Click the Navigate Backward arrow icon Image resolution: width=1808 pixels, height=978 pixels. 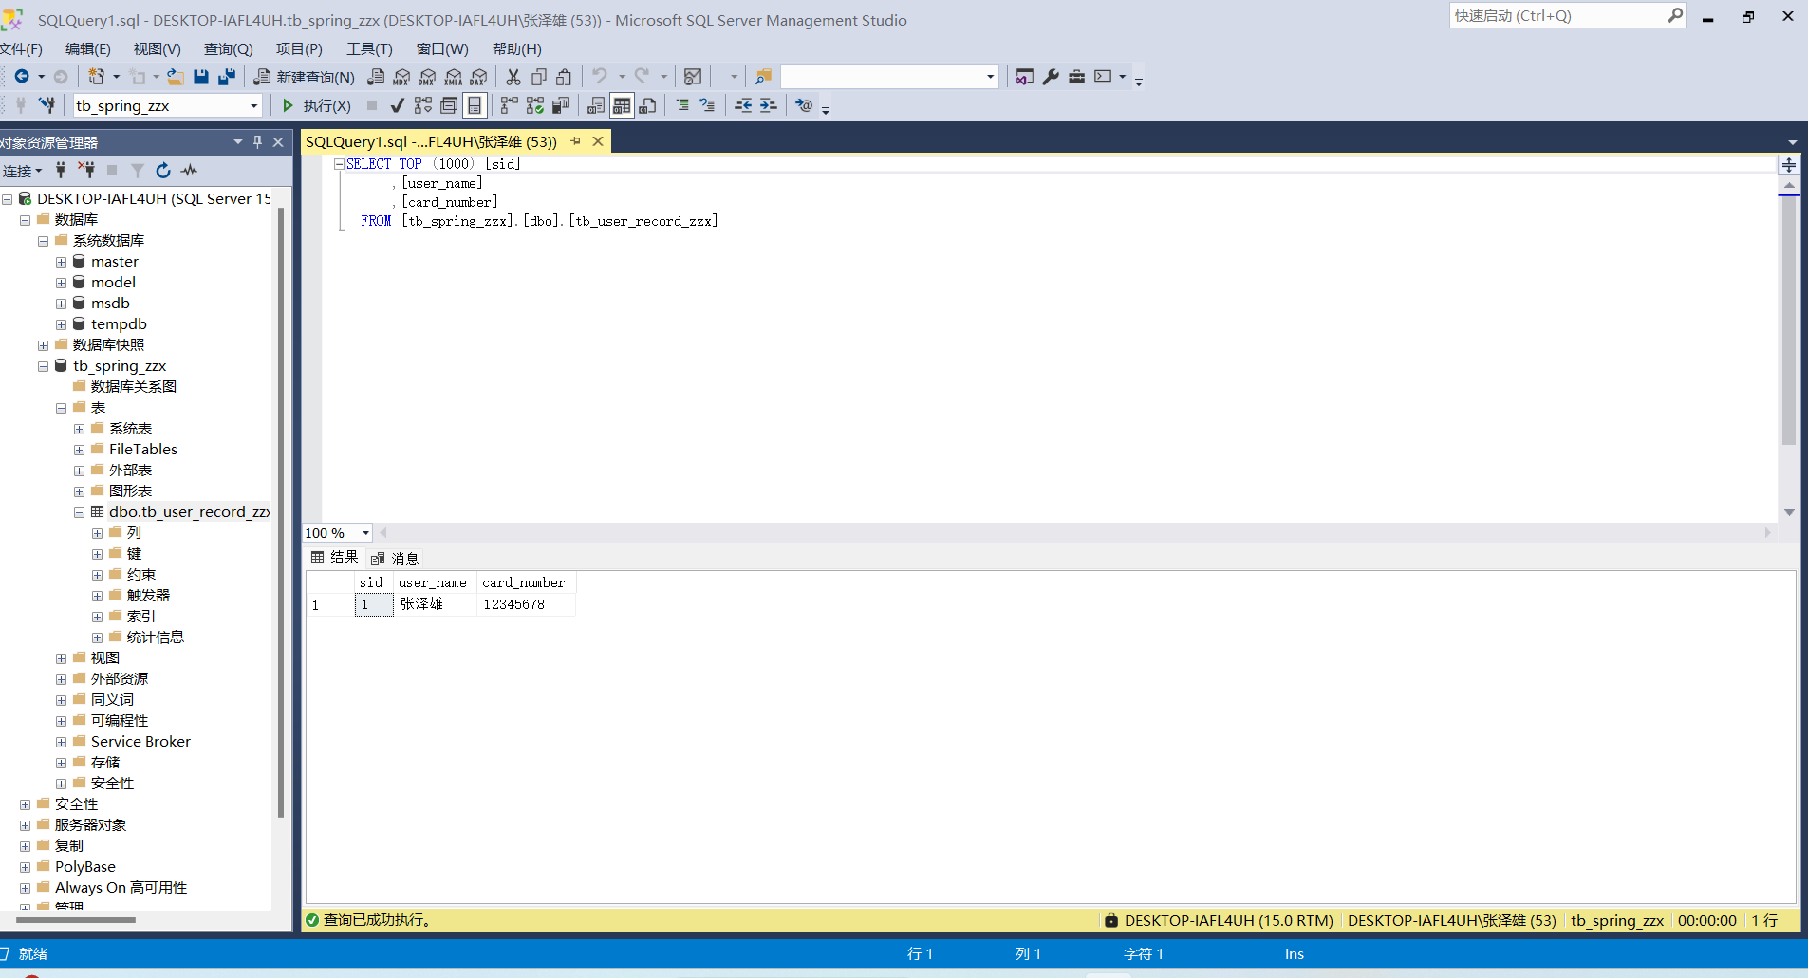(21, 77)
